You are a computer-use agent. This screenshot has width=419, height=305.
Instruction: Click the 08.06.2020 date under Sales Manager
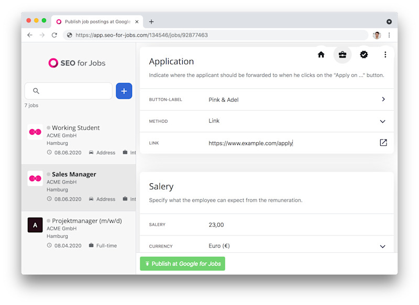(x=68, y=199)
